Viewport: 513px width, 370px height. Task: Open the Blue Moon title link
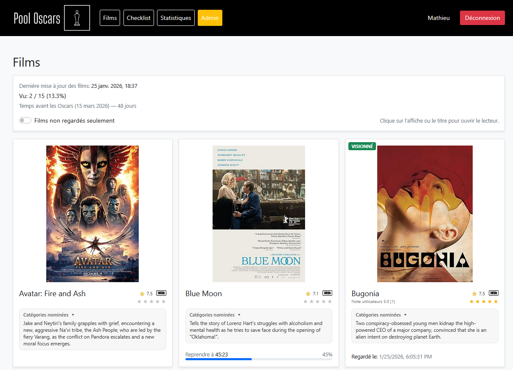coord(204,294)
